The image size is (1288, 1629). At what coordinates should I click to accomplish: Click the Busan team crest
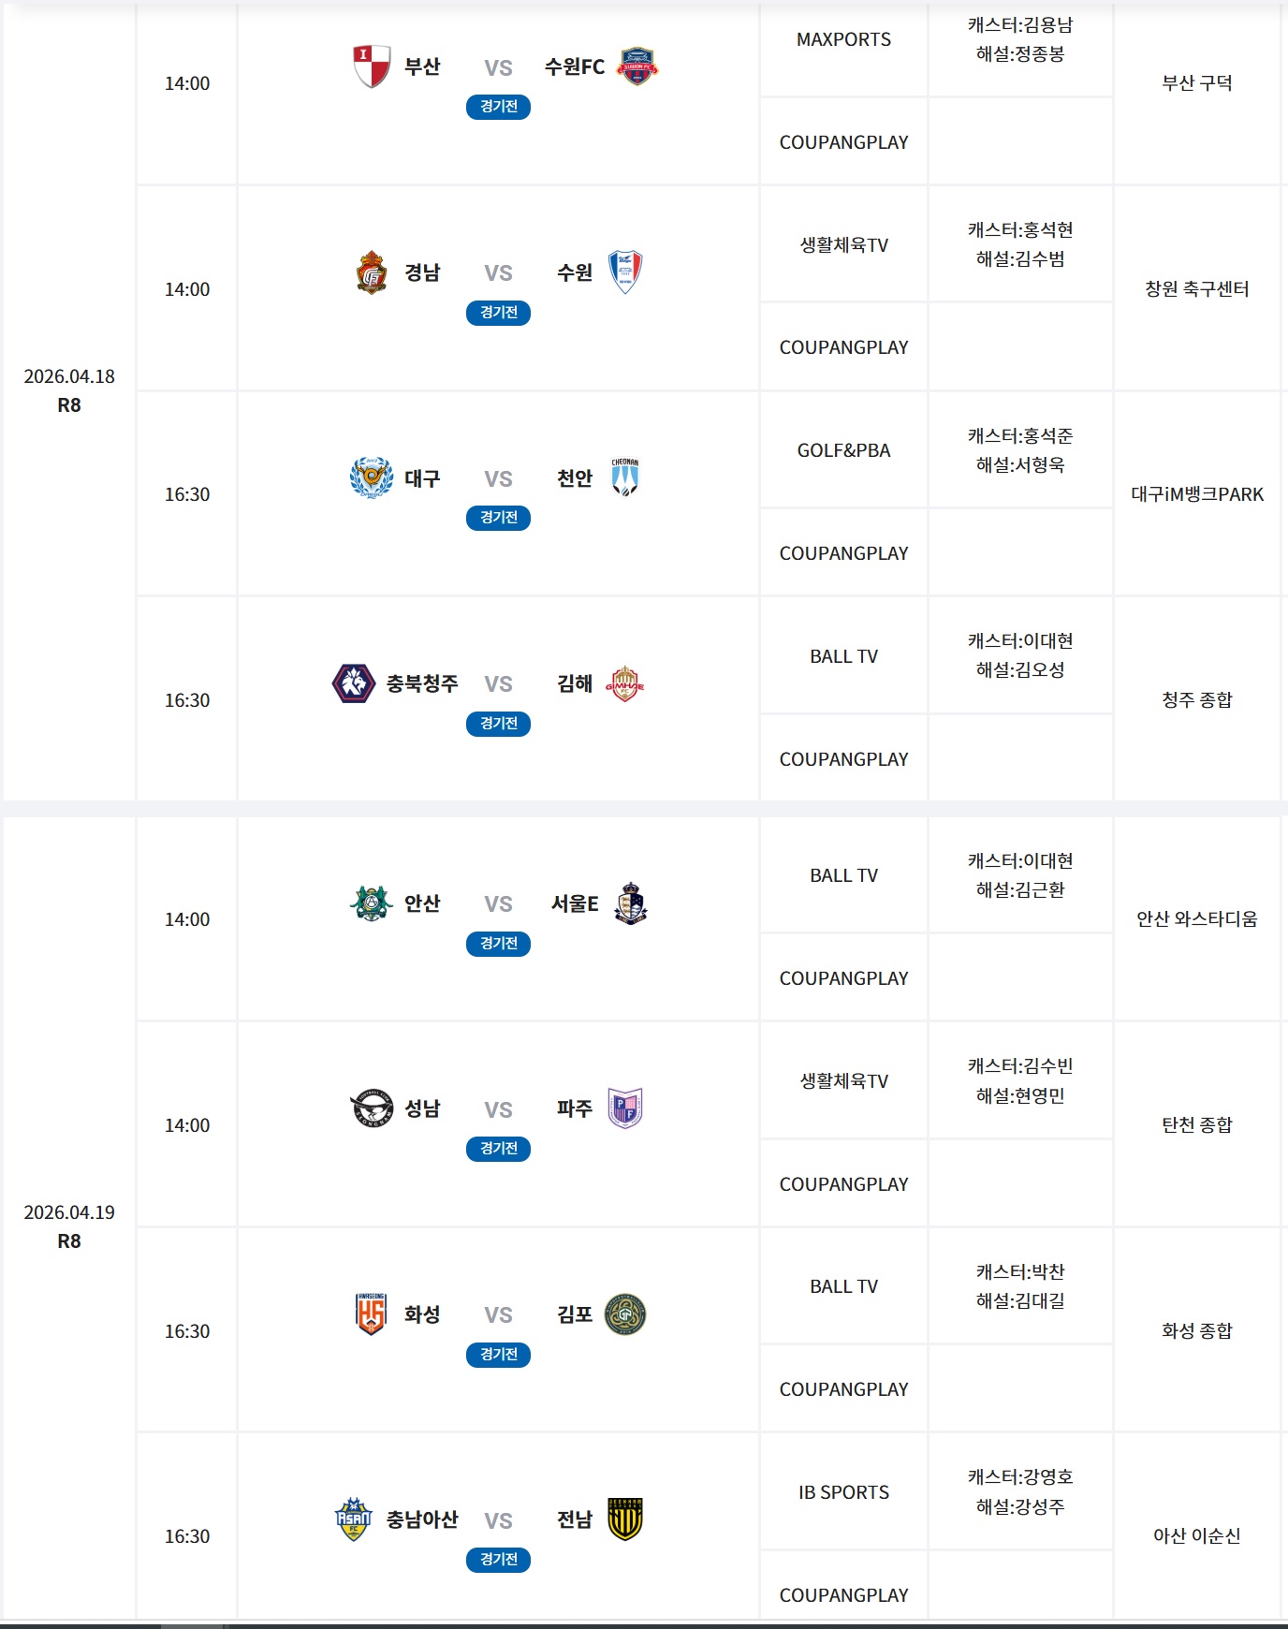point(372,66)
